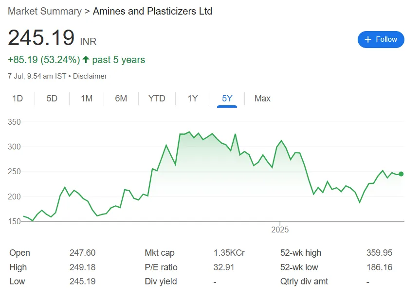
Task: Click the active 5Y tab
Action: click(x=227, y=99)
